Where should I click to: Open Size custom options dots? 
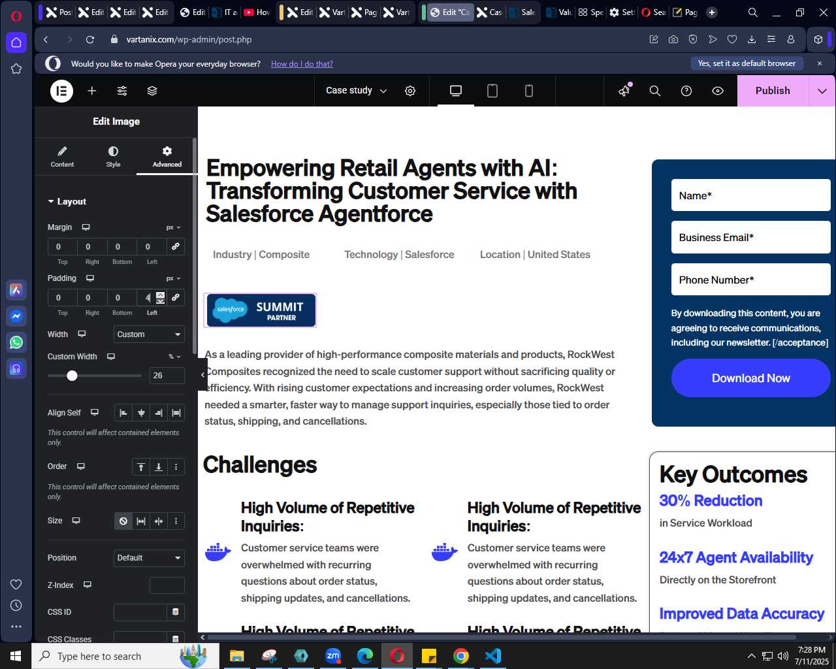coord(176,521)
